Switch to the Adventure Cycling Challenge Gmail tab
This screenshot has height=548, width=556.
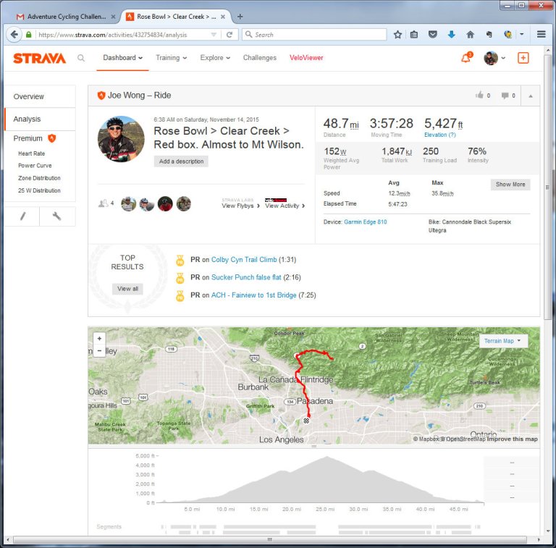tap(65, 17)
